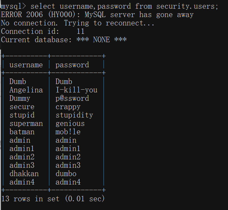The width and height of the screenshot is (228, 210).
Task: Click the password 'genious'
Action: pos(70,124)
